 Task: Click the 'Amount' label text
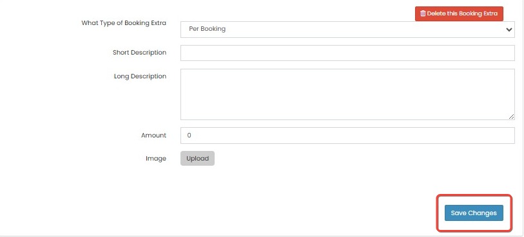coord(153,136)
